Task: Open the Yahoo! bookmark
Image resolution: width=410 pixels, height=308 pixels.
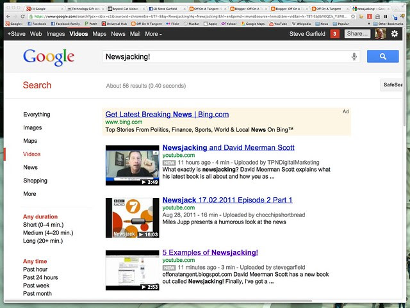Action: (229, 24)
